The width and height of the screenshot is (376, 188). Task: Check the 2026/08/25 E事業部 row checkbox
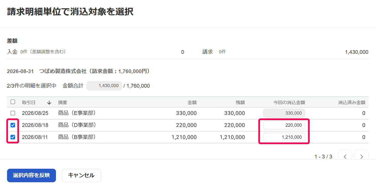(13, 113)
